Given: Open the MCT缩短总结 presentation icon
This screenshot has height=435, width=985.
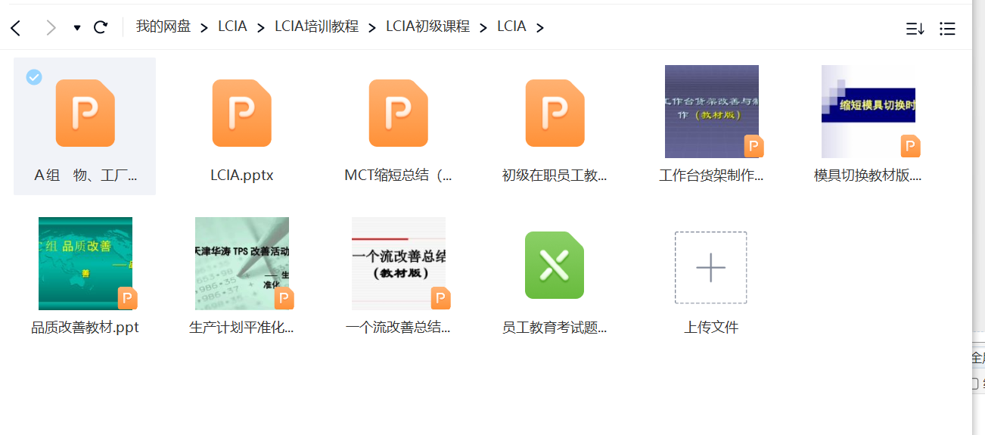Looking at the screenshot, I should [x=398, y=113].
